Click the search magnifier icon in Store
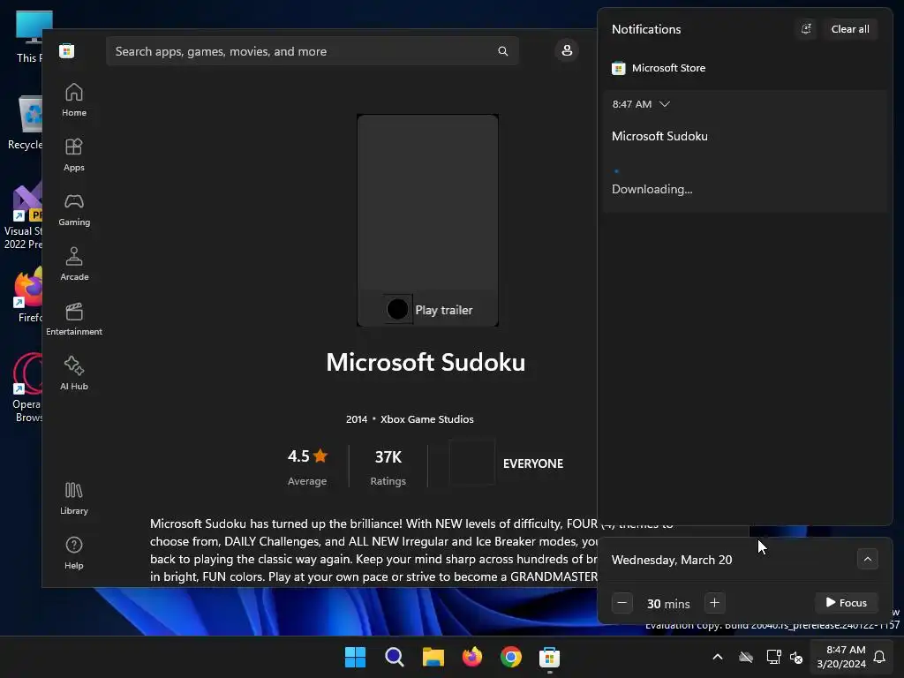The image size is (904, 678). click(x=502, y=51)
